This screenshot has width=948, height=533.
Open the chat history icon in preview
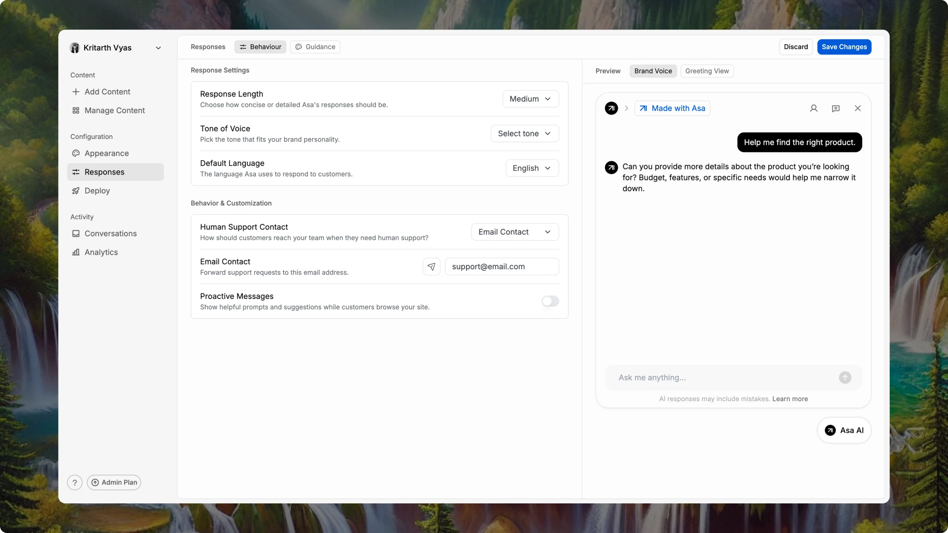(835, 108)
